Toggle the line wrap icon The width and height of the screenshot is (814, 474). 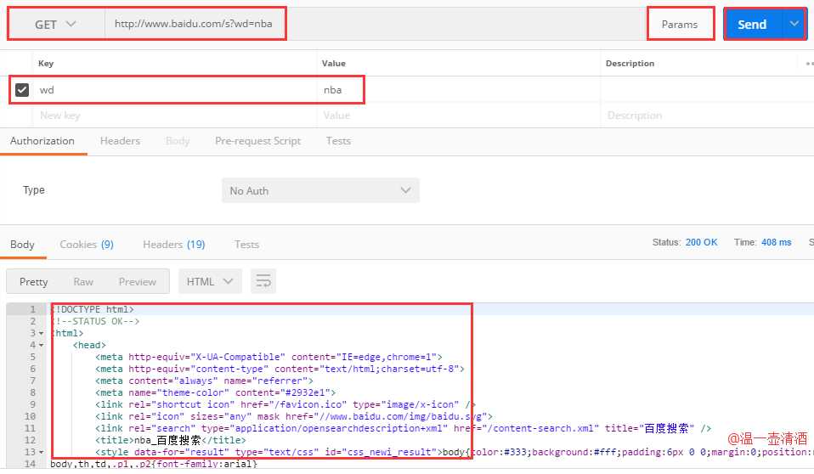coord(263,281)
